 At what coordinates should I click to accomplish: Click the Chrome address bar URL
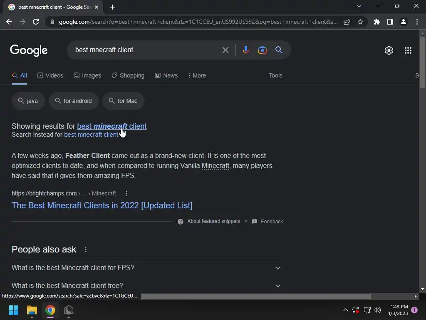point(198,22)
